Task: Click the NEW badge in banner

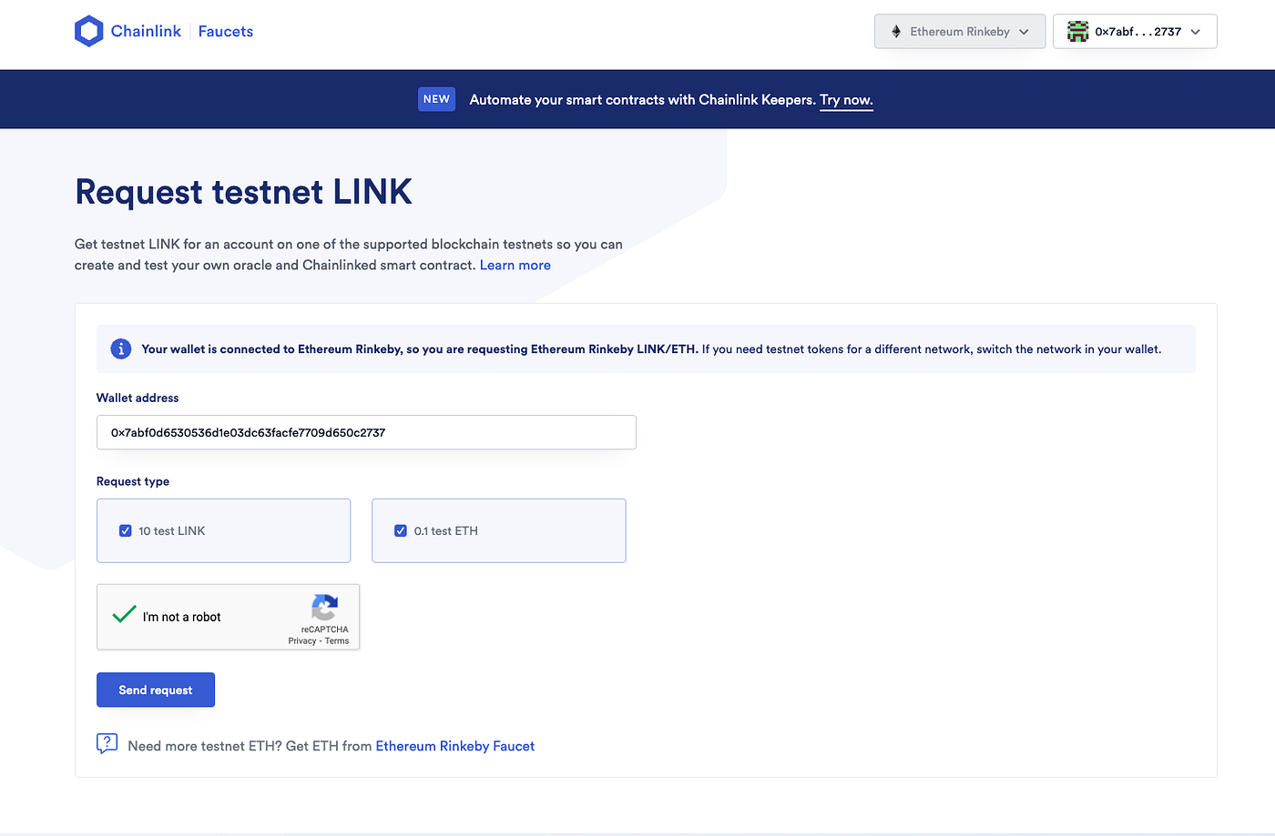Action: (x=436, y=99)
